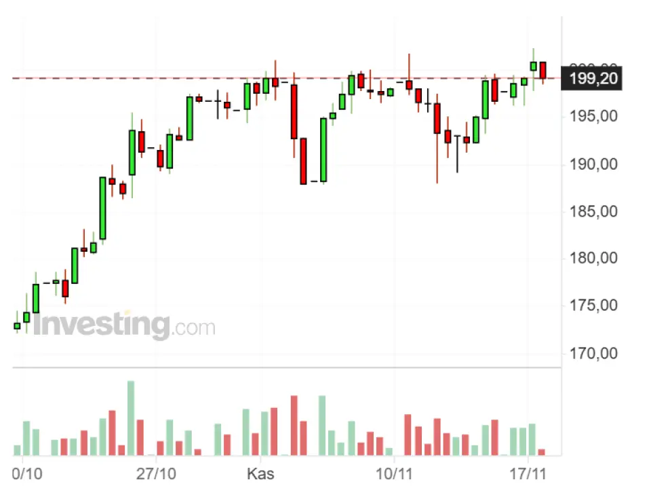Click the first green candlestick on the left
Screen dimensions: 651x499
click(x=17, y=326)
